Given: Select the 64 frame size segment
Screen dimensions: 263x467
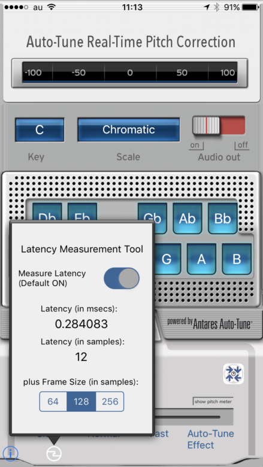Looking at the screenshot, I should pos(53,402).
